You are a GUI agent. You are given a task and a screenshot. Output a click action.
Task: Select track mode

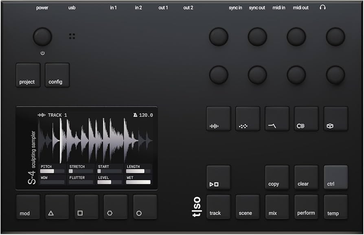click(219, 207)
